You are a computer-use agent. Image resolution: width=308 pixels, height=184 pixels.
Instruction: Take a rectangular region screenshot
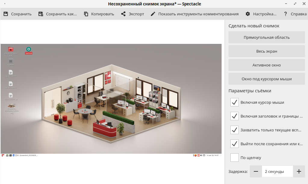tap(266, 37)
